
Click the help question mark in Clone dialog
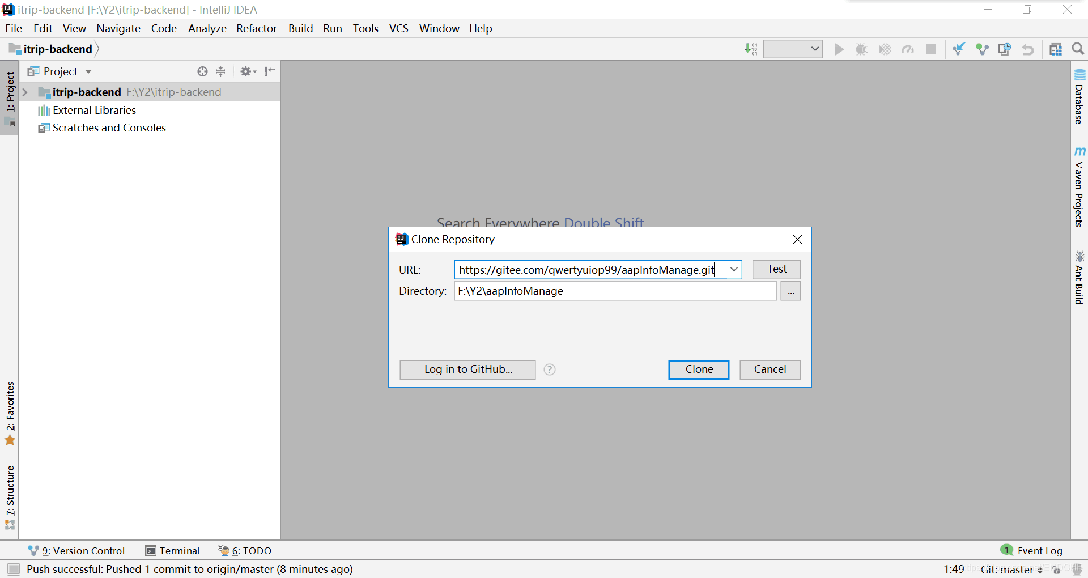click(x=550, y=369)
